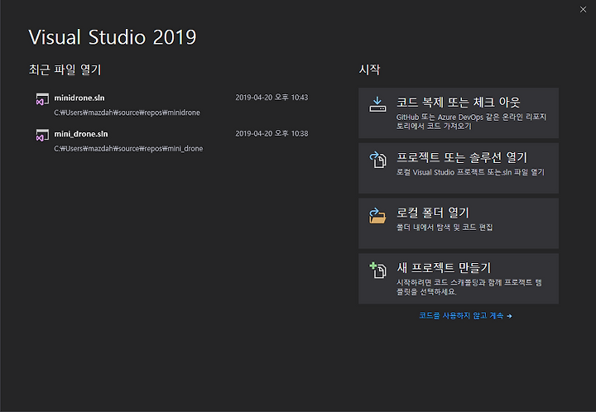The width and height of the screenshot is (596, 412).
Task: Click the 폴더 내에서 탐색 및 코드 편집 text
Action: (x=445, y=227)
